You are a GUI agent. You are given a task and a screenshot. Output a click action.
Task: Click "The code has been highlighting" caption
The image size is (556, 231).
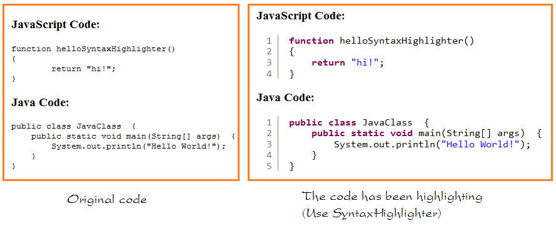(x=392, y=197)
